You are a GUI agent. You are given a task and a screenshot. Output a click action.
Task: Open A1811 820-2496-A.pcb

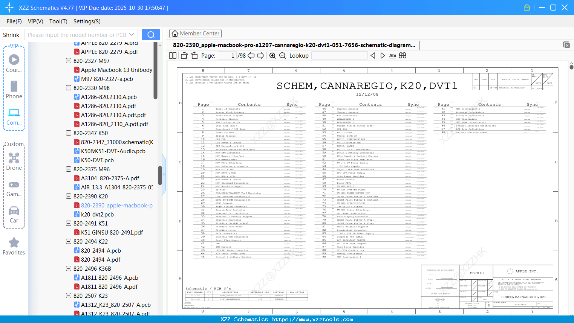point(110,277)
